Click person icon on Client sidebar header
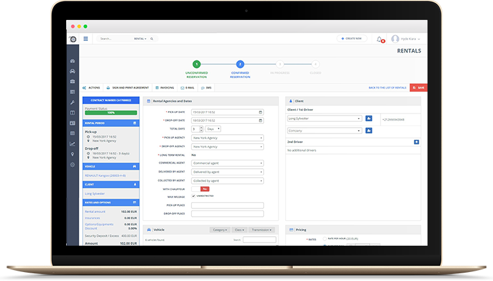Image resolution: width=493 pixels, height=281 pixels. point(135,184)
